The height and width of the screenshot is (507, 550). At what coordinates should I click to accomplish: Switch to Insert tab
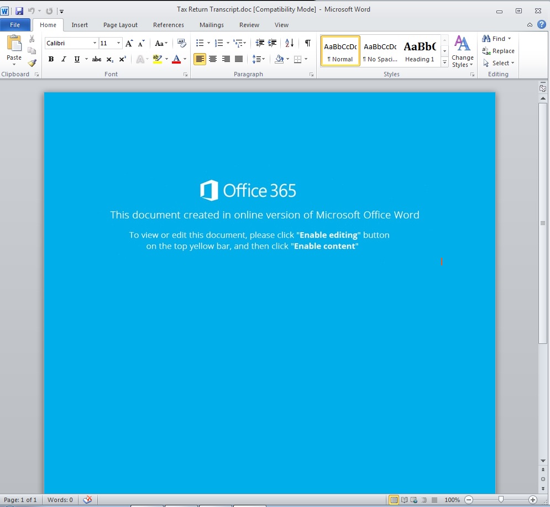(x=80, y=25)
